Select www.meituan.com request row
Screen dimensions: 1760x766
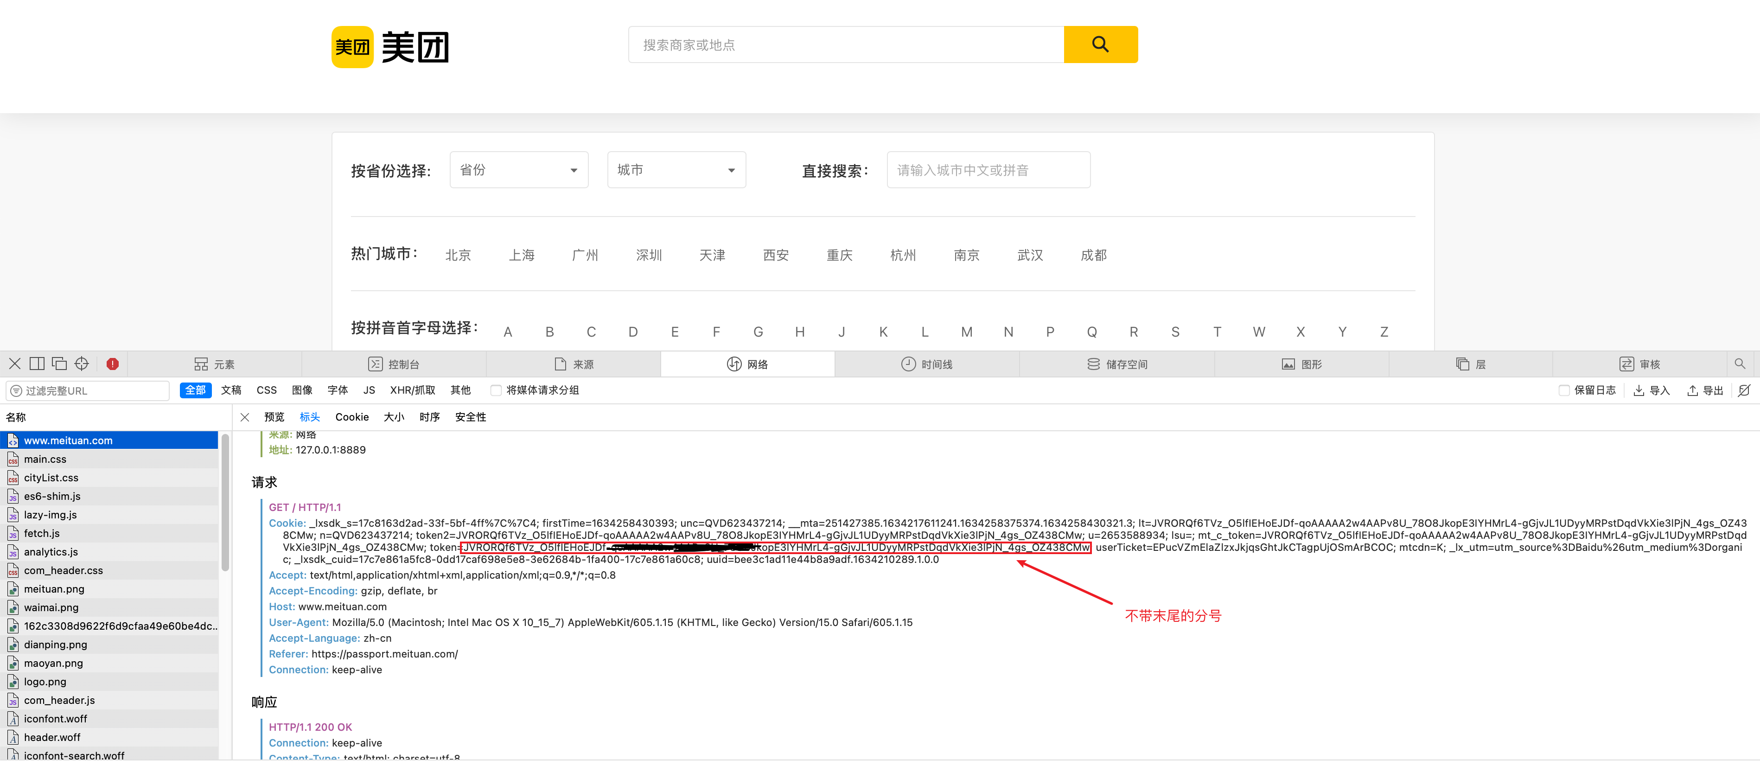(109, 441)
